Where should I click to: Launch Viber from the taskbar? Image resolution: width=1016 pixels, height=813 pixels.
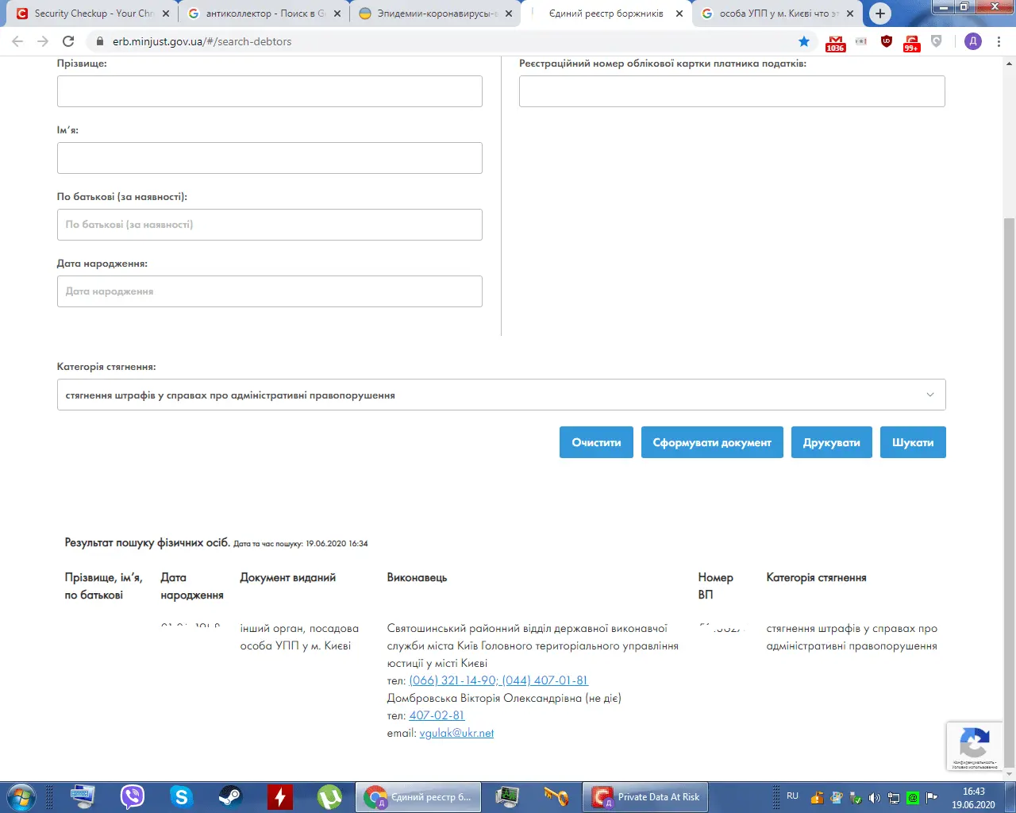(132, 796)
